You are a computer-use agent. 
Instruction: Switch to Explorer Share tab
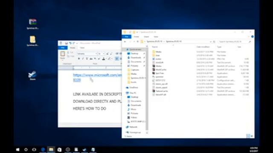pos(146,37)
